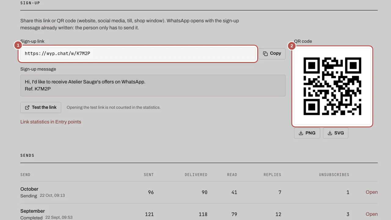Screen dimensions: 391x220
Task: Click the SENT column header
Action: click(x=149, y=175)
